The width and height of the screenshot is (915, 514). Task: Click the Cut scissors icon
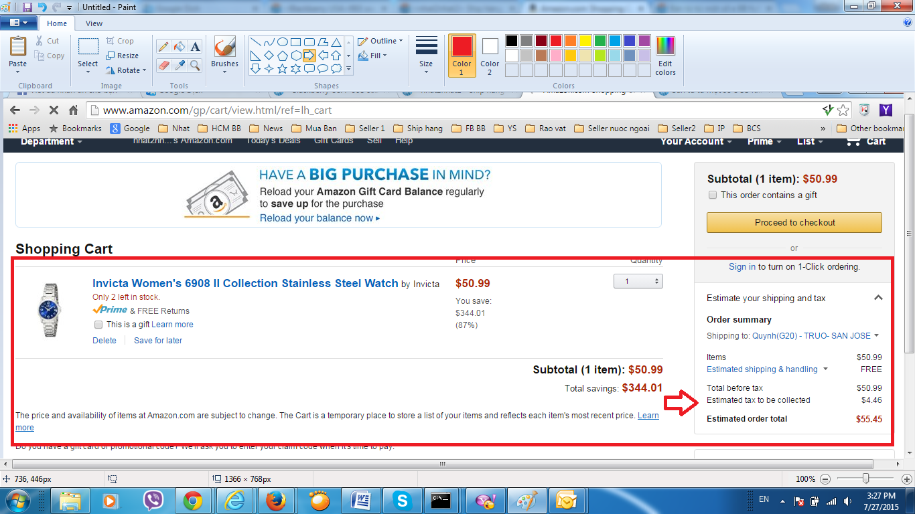point(40,41)
